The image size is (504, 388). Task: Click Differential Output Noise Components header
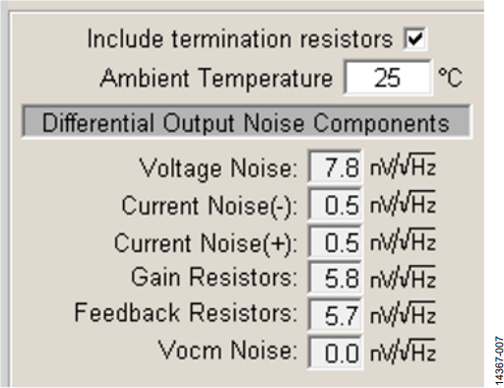tap(246, 122)
